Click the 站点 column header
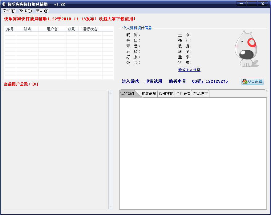Image resolution: width=271 pixels, height=215 pixels. point(28,29)
